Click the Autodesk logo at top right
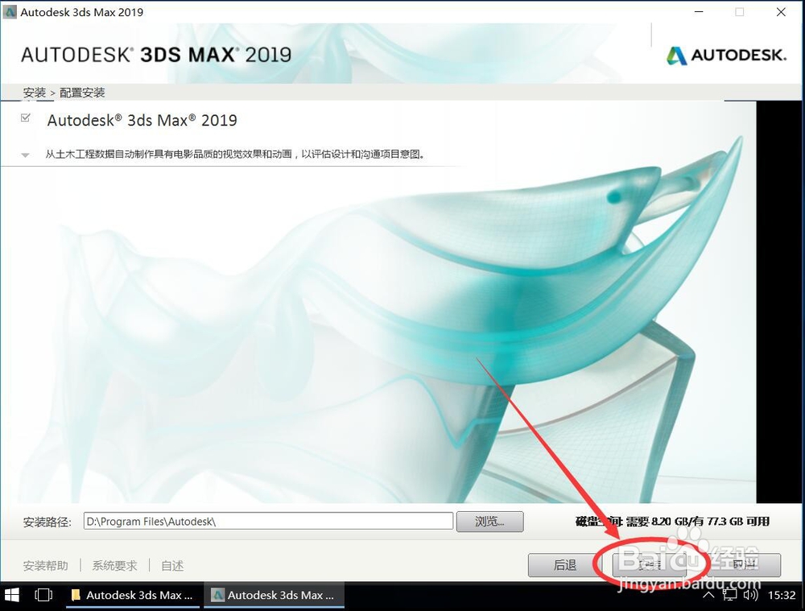Screen dimensions: 805x611 [725, 55]
